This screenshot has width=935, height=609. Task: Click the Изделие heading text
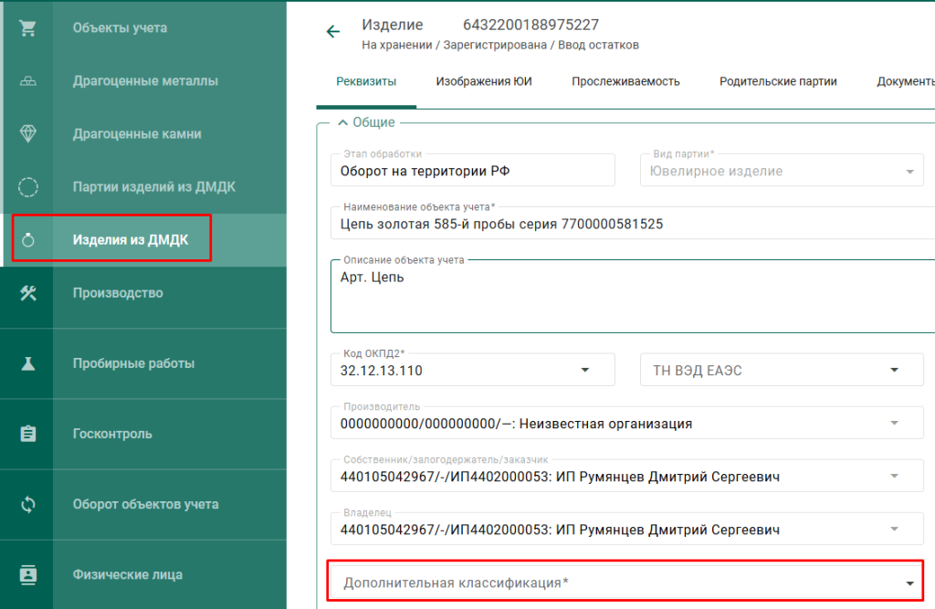393,25
